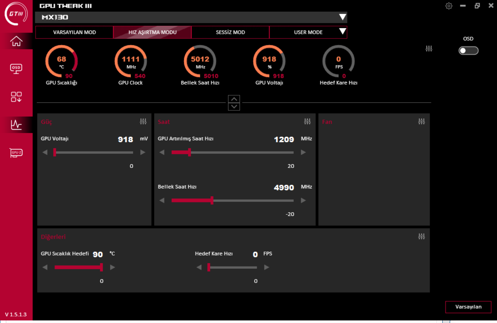497x323 pixels.
Task: Open the MX130 GPU selector dropdown
Action: (191, 17)
